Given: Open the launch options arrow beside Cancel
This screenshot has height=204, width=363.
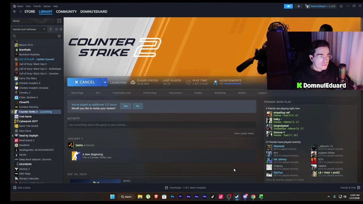Looking at the screenshot, I should coord(105,82).
